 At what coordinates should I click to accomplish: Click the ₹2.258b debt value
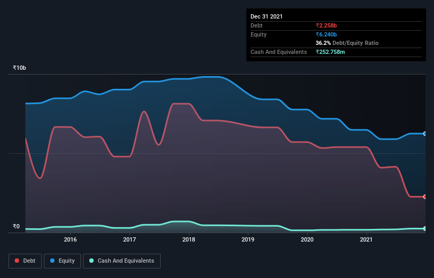pyautogui.click(x=326, y=25)
